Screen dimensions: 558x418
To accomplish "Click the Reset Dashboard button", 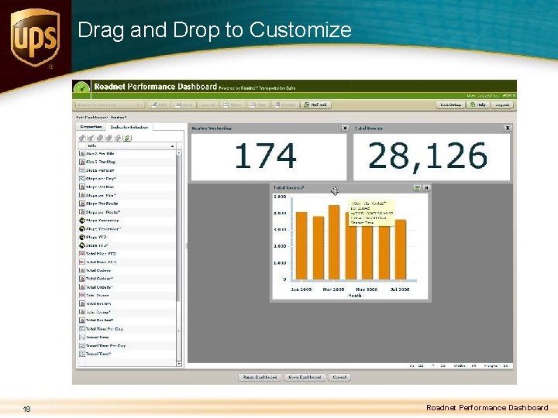I will [x=260, y=377].
